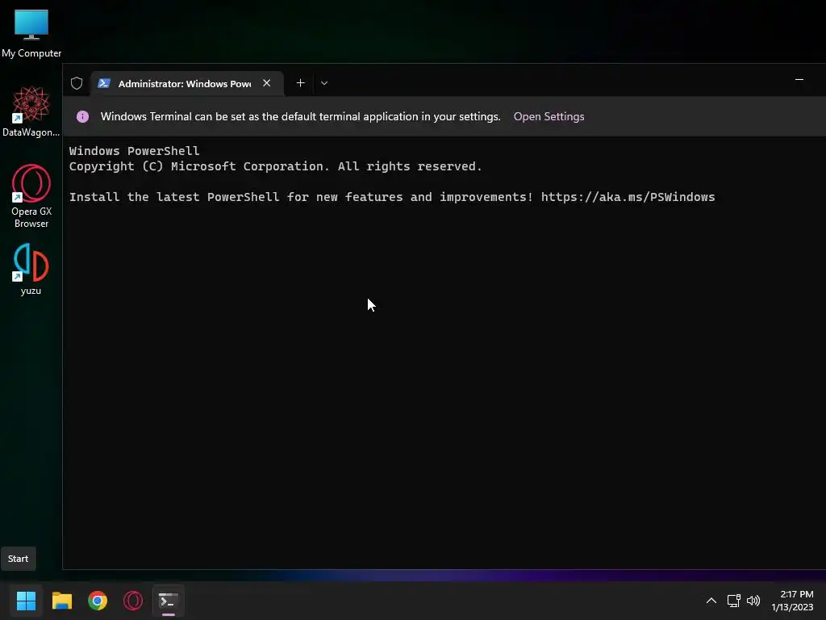Click the info bar message about default terminal
Screen dimensions: 826x620
(x=300, y=116)
